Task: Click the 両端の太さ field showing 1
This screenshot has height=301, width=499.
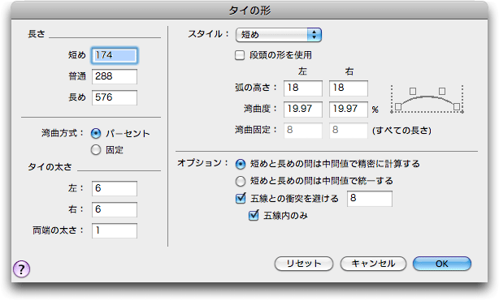Action: (x=115, y=230)
